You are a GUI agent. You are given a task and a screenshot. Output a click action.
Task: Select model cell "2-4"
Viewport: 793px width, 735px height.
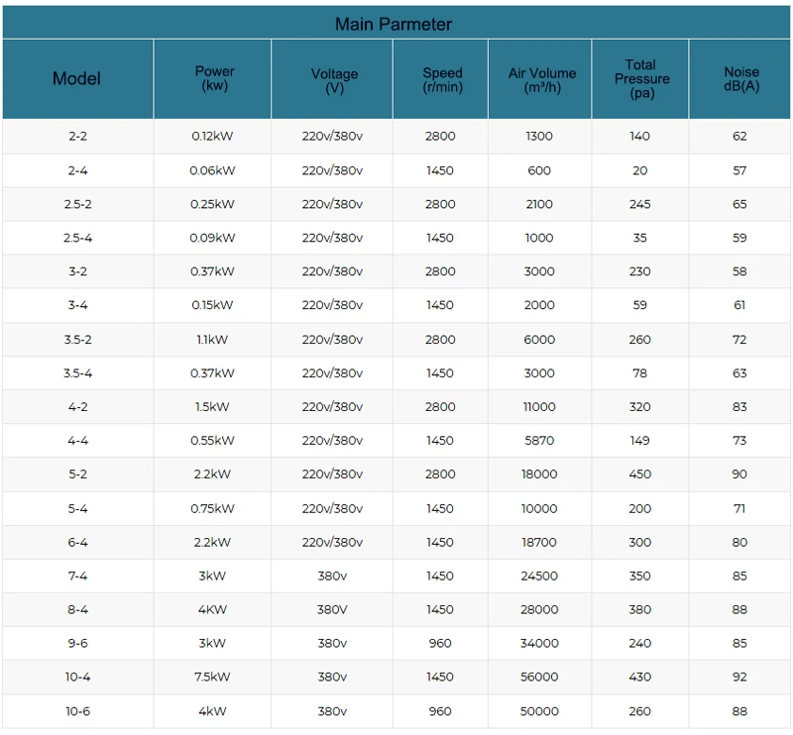pos(78,170)
